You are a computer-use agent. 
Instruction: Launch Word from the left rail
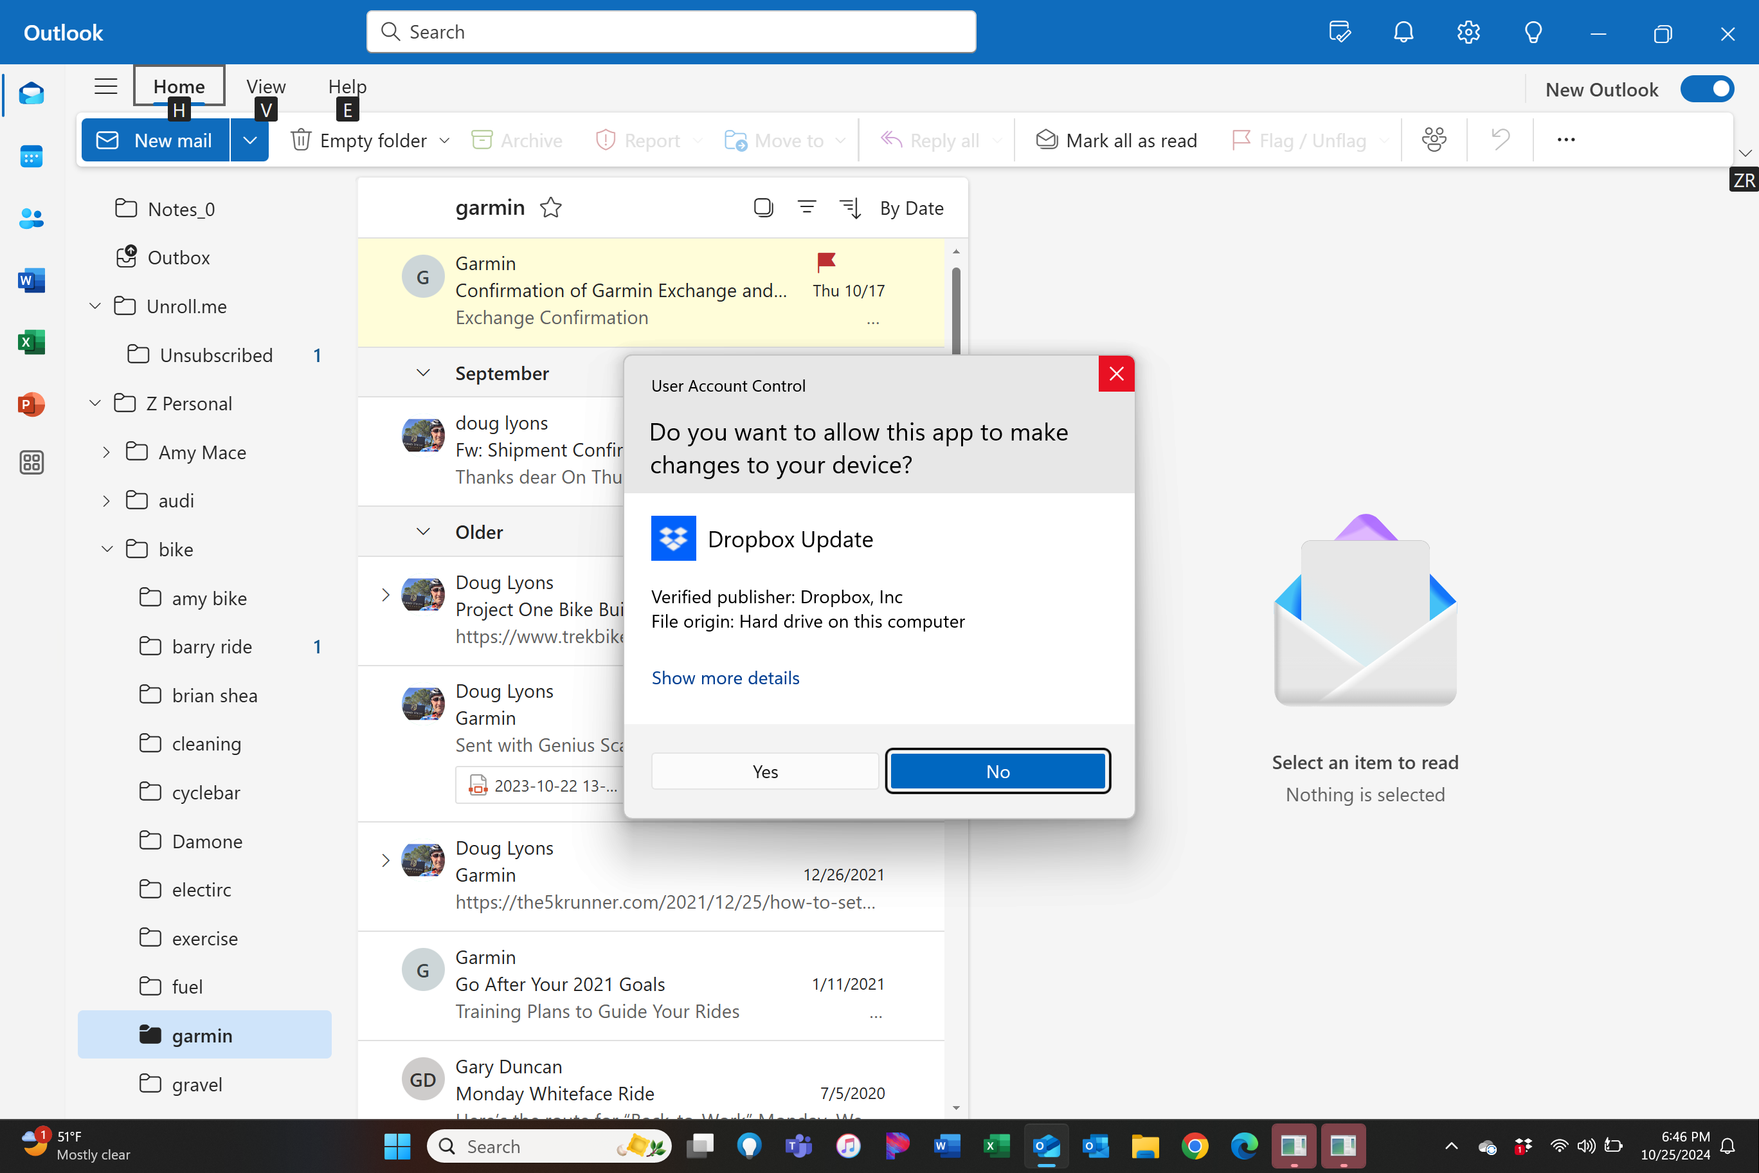point(32,280)
